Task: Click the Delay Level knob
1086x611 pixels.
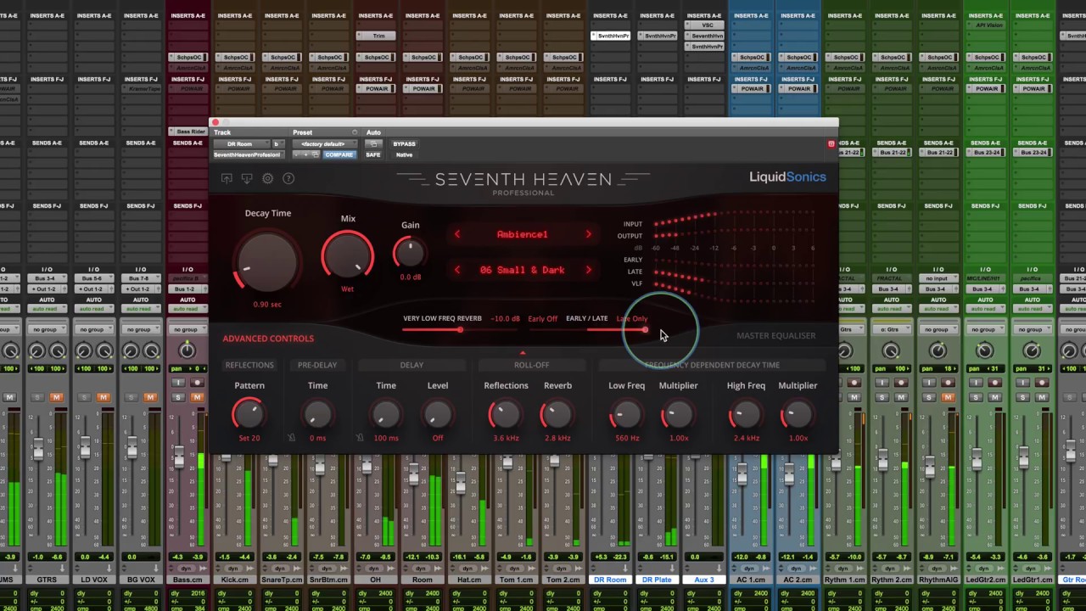Action: point(438,414)
